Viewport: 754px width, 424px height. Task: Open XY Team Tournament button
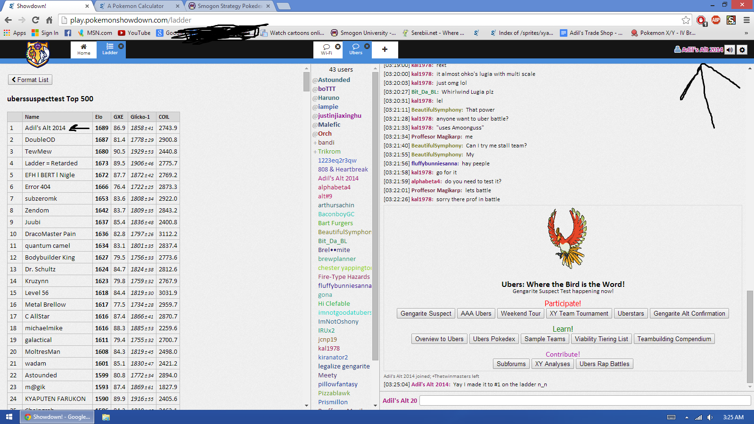[579, 313]
